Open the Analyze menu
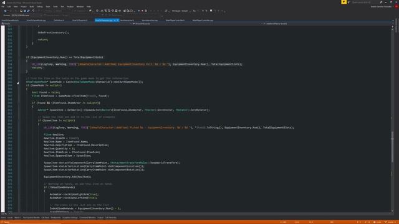The height and width of the screenshot is (224, 399). coord(70,7)
